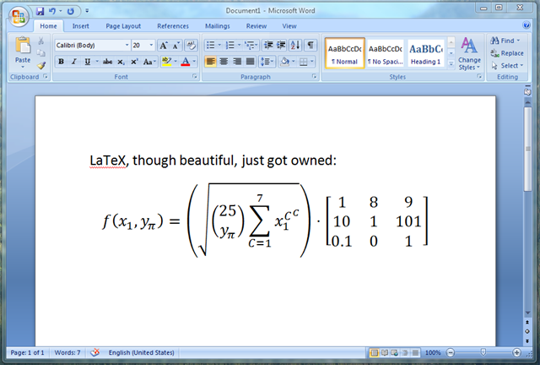
Task: Open the Page Layout tab
Action: click(123, 26)
